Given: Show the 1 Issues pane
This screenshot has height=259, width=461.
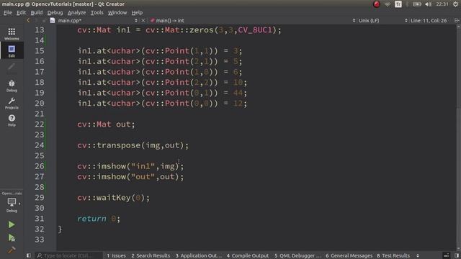Looking at the screenshot, I should coord(116,255).
